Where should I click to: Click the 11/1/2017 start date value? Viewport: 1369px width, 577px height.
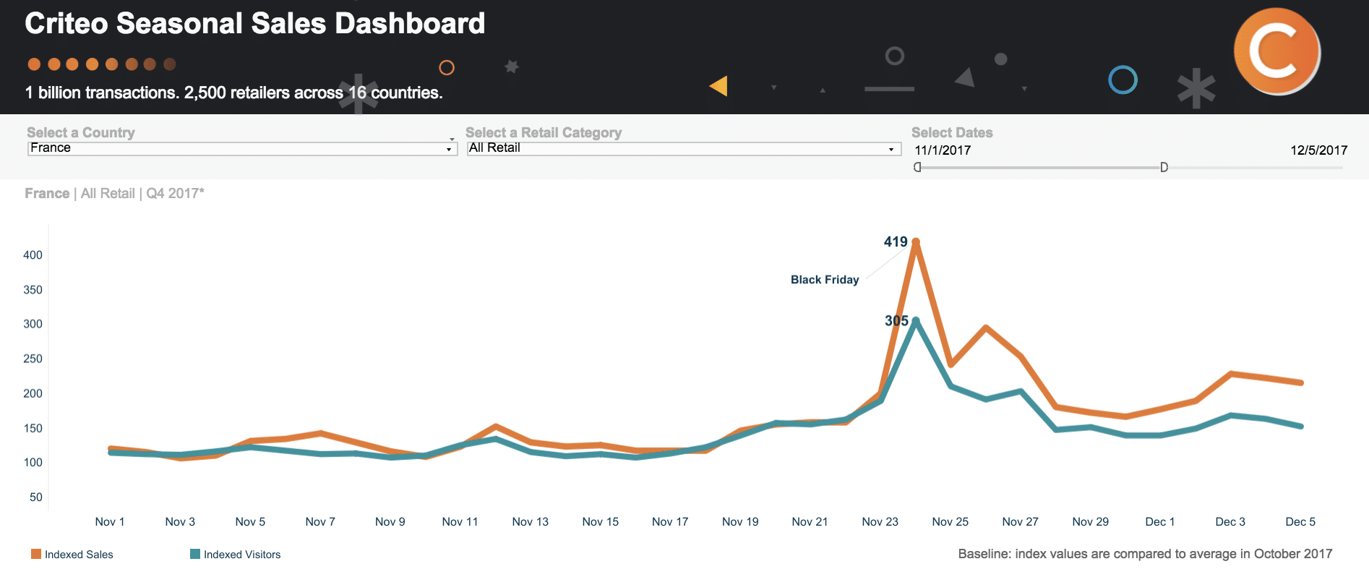click(943, 150)
